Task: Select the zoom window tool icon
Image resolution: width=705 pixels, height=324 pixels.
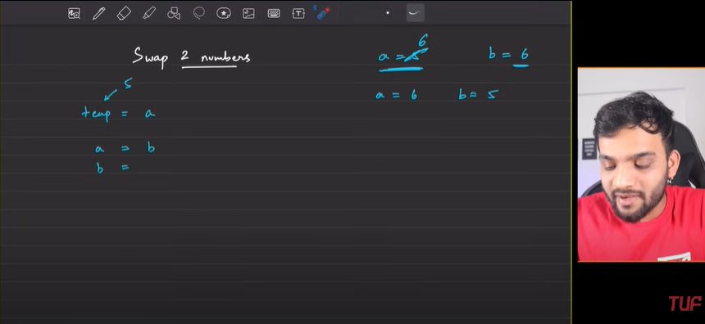Action: point(74,13)
